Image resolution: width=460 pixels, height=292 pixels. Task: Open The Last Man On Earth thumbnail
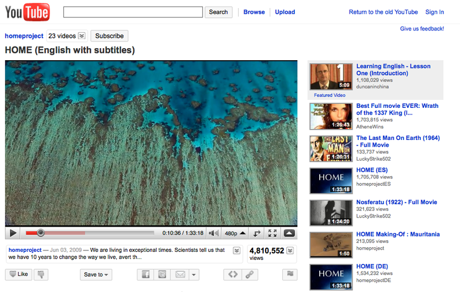pyautogui.click(x=331, y=149)
